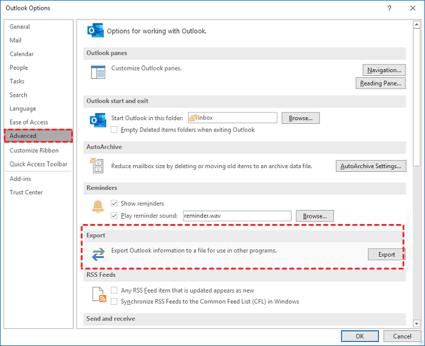This screenshot has width=425, height=346.
Task: Click the Reading Pane... button
Action: pyautogui.click(x=381, y=83)
